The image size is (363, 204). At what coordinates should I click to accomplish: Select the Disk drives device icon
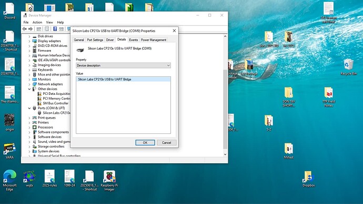pyautogui.click(x=35, y=36)
